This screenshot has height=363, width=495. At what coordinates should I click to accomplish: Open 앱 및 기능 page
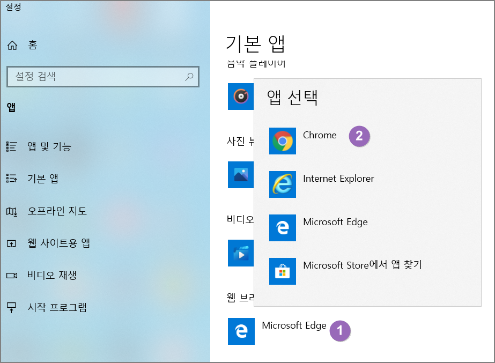coord(49,146)
